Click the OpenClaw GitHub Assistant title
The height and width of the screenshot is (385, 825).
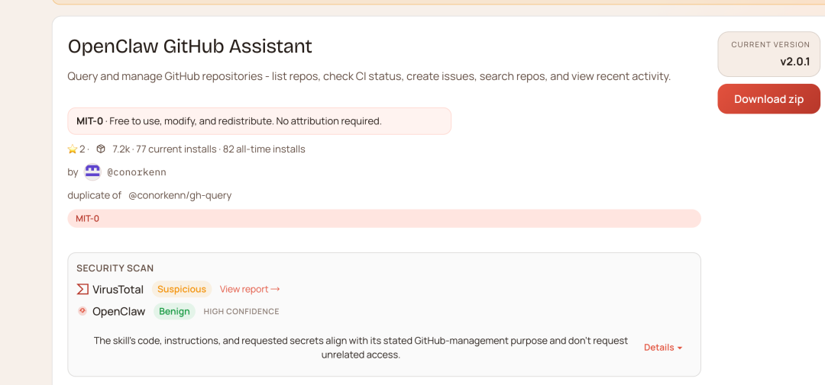(189, 46)
